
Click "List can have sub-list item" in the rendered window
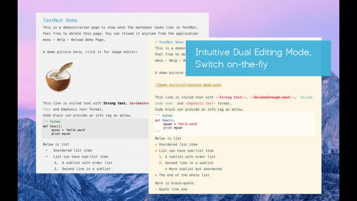80,157
